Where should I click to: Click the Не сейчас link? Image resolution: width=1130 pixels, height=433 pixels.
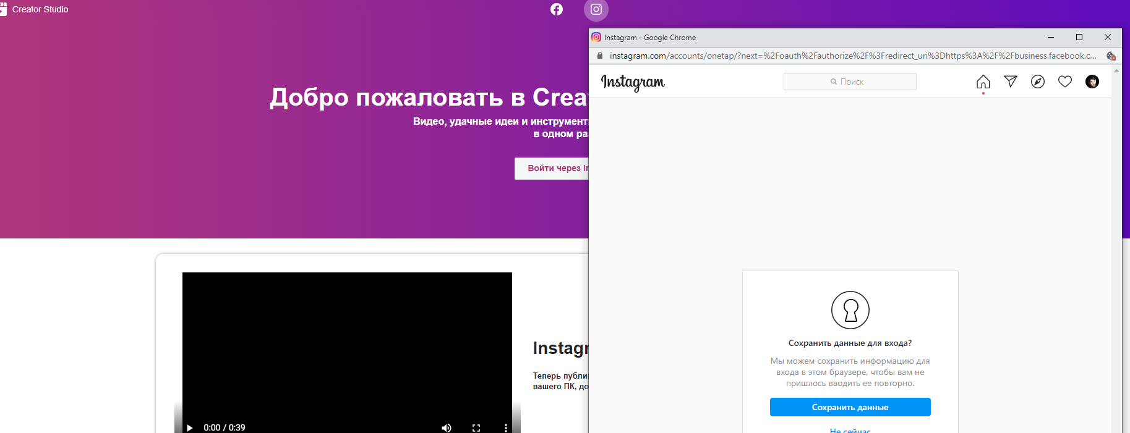(850, 430)
